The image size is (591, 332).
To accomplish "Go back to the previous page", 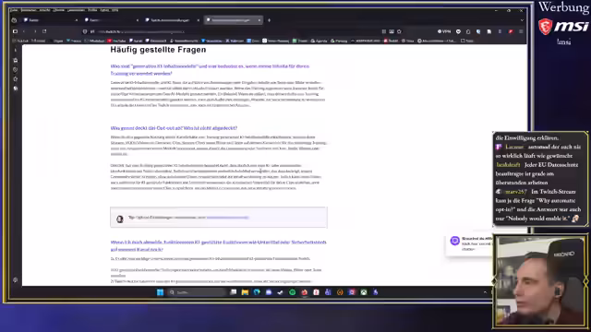I will tap(24, 31).
